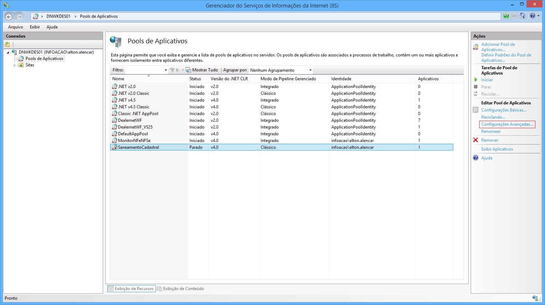
Task: Click Adicionar Pool de Aplicativos link
Action: click(x=498, y=47)
